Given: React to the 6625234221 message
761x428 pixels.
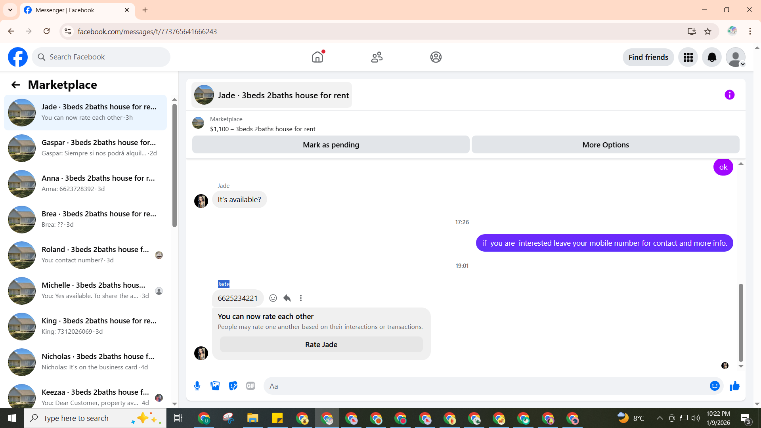Looking at the screenshot, I should point(273,298).
